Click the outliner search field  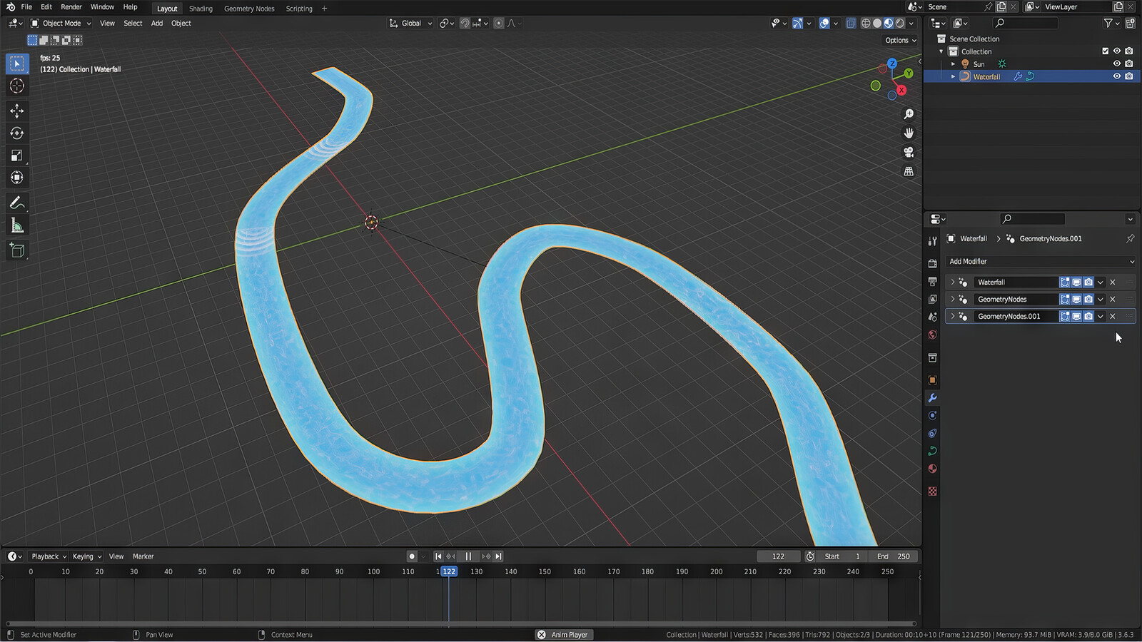coord(1026,22)
